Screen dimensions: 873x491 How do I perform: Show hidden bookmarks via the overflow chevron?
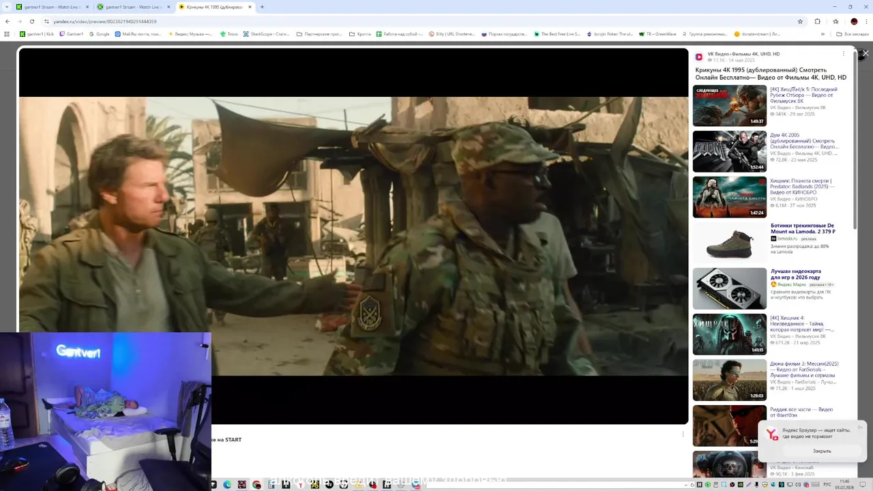(823, 33)
